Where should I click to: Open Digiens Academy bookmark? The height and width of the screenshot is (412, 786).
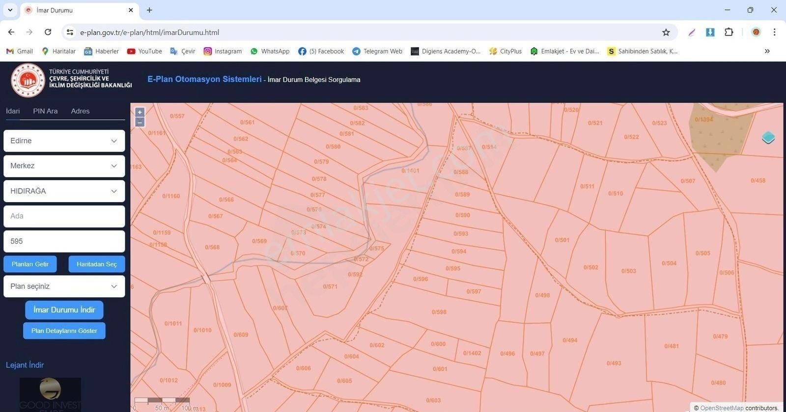click(446, 51)
